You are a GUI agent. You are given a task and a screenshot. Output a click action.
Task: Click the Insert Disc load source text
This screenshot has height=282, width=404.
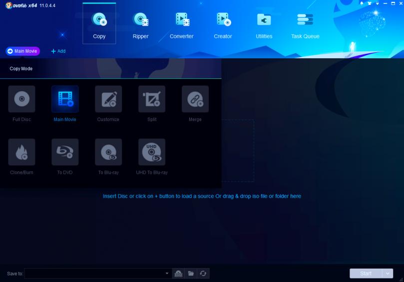click(202, 196)
